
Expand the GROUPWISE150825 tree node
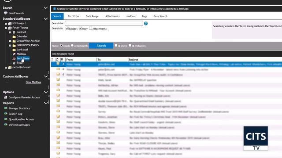pos(10,46)
